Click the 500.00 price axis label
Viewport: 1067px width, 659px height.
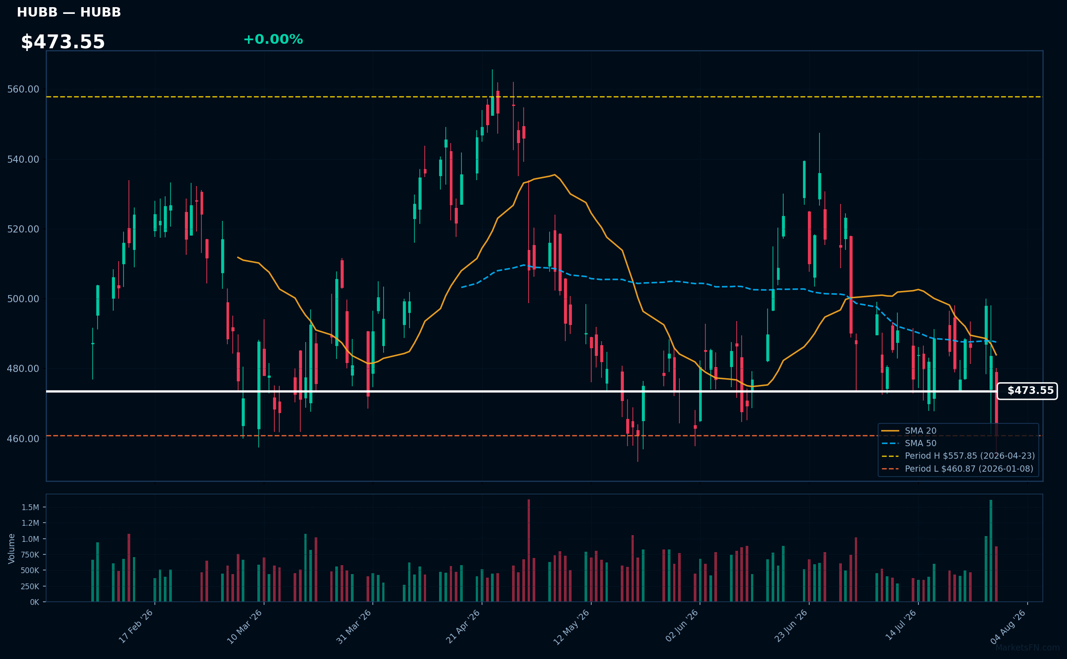(x=23, y=299)
